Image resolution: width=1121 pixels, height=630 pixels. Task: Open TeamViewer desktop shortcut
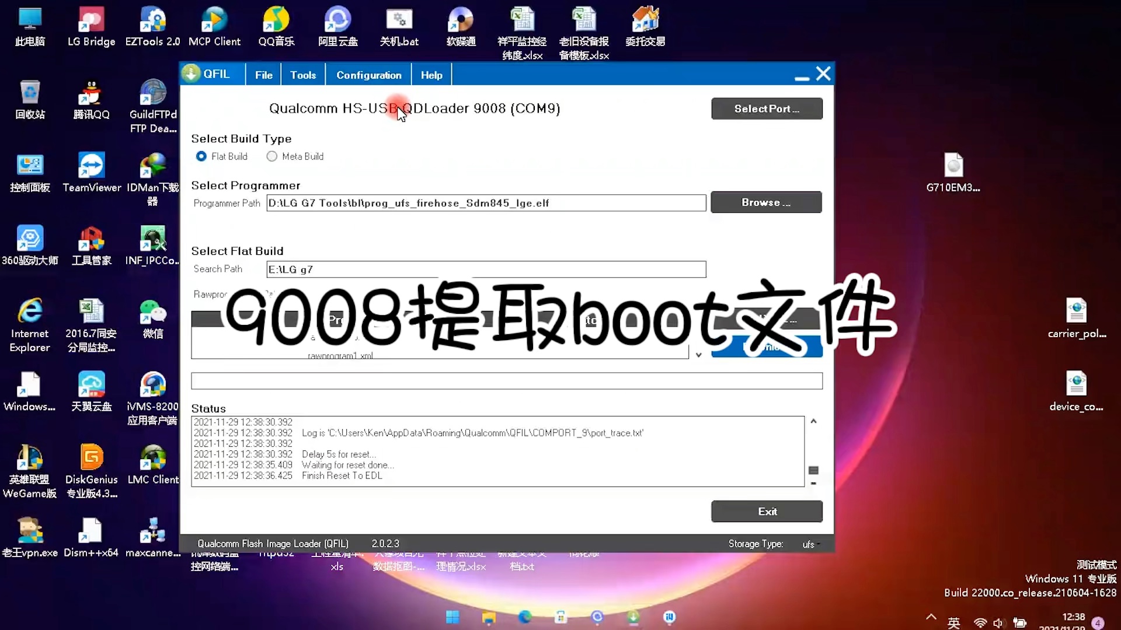point(92,173)
